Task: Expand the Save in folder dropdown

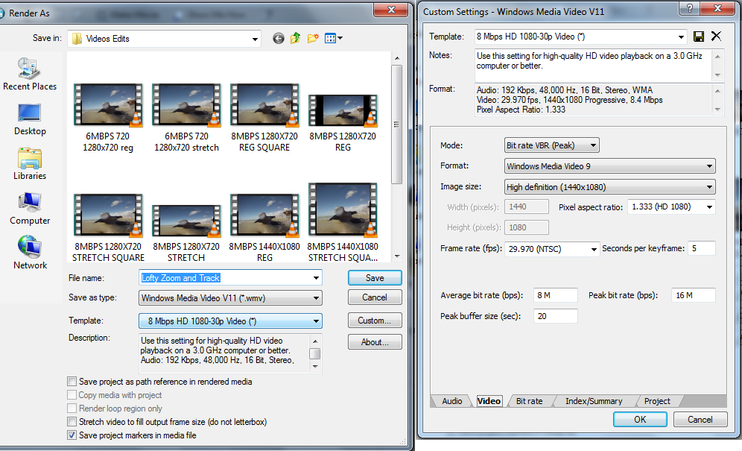Action: [x=255, y=39]
